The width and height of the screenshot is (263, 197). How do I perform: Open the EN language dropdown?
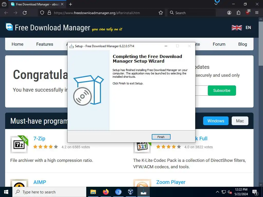click(x=248, y=28)
